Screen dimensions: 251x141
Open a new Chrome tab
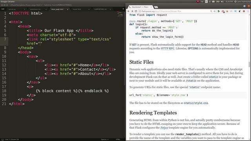pos(156,7)
